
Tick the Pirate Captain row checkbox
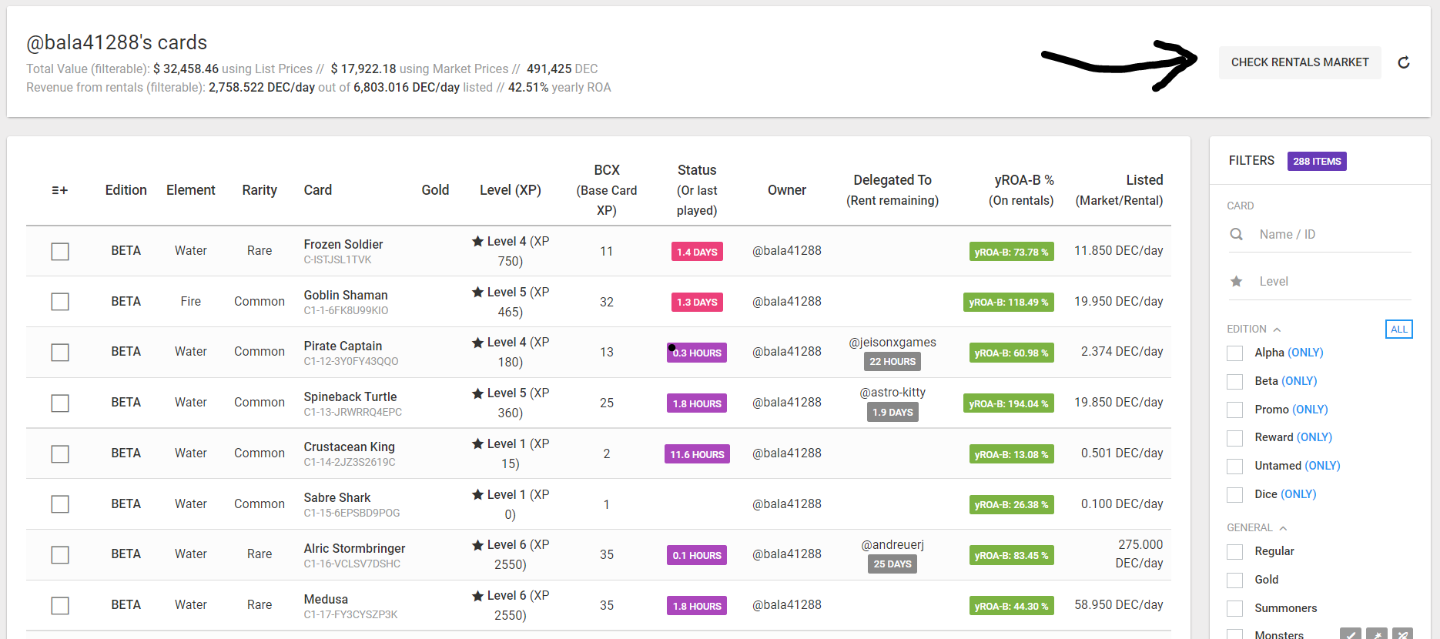(x=60, y=352)
